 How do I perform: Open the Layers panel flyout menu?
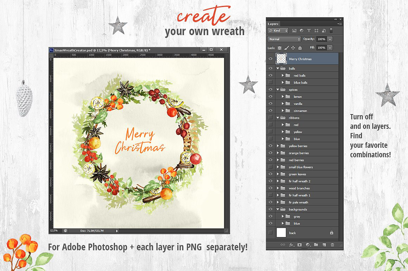click(339, 24)
